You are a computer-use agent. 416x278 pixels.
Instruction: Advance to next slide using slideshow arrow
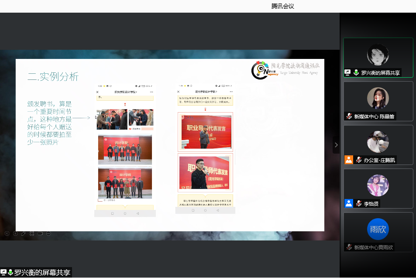15,233
